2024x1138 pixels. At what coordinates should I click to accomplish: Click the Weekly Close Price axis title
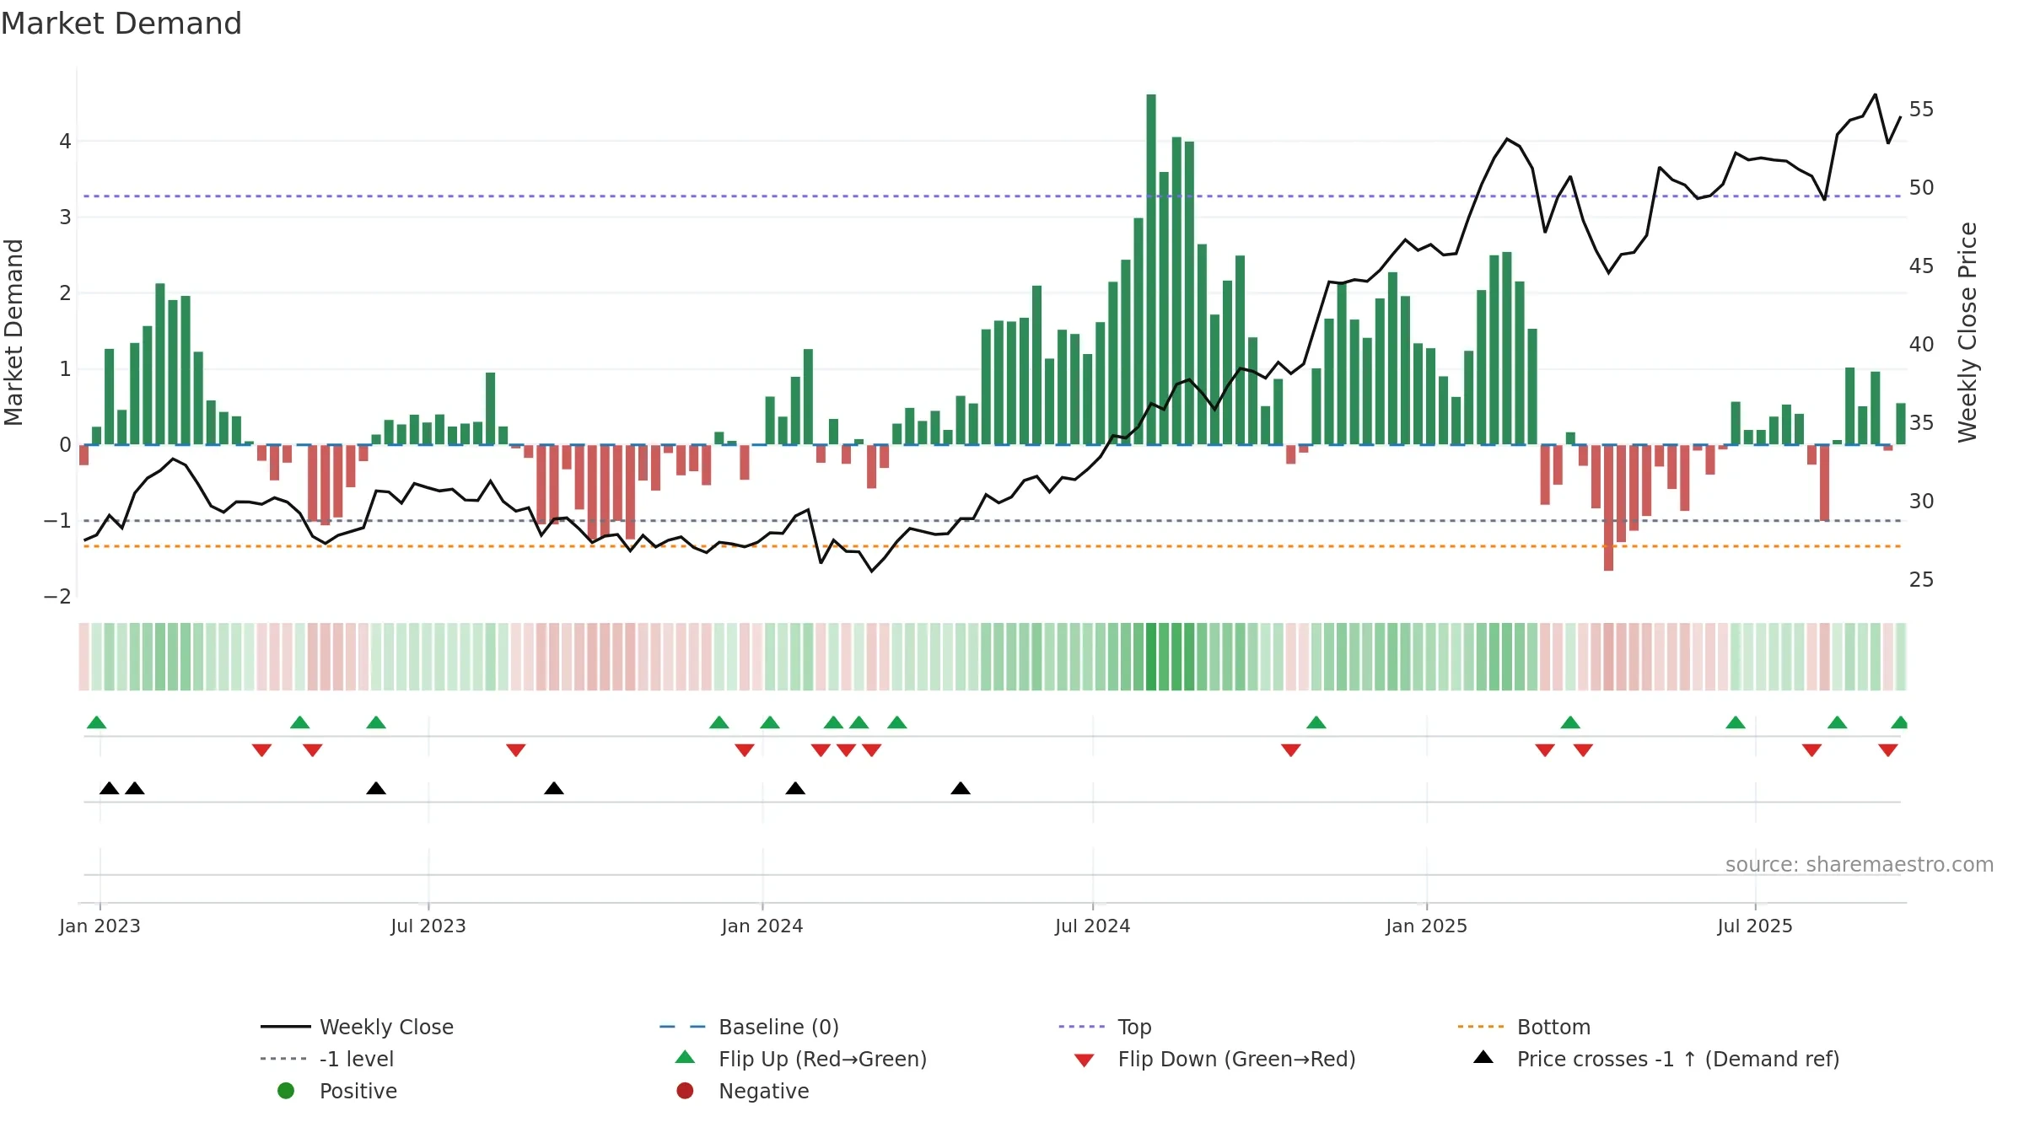1967,332
